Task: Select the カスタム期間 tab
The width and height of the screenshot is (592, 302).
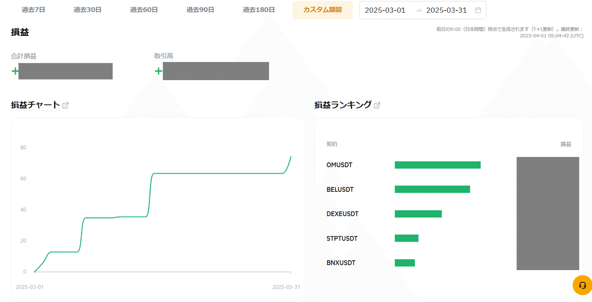Action: point(322,10)
